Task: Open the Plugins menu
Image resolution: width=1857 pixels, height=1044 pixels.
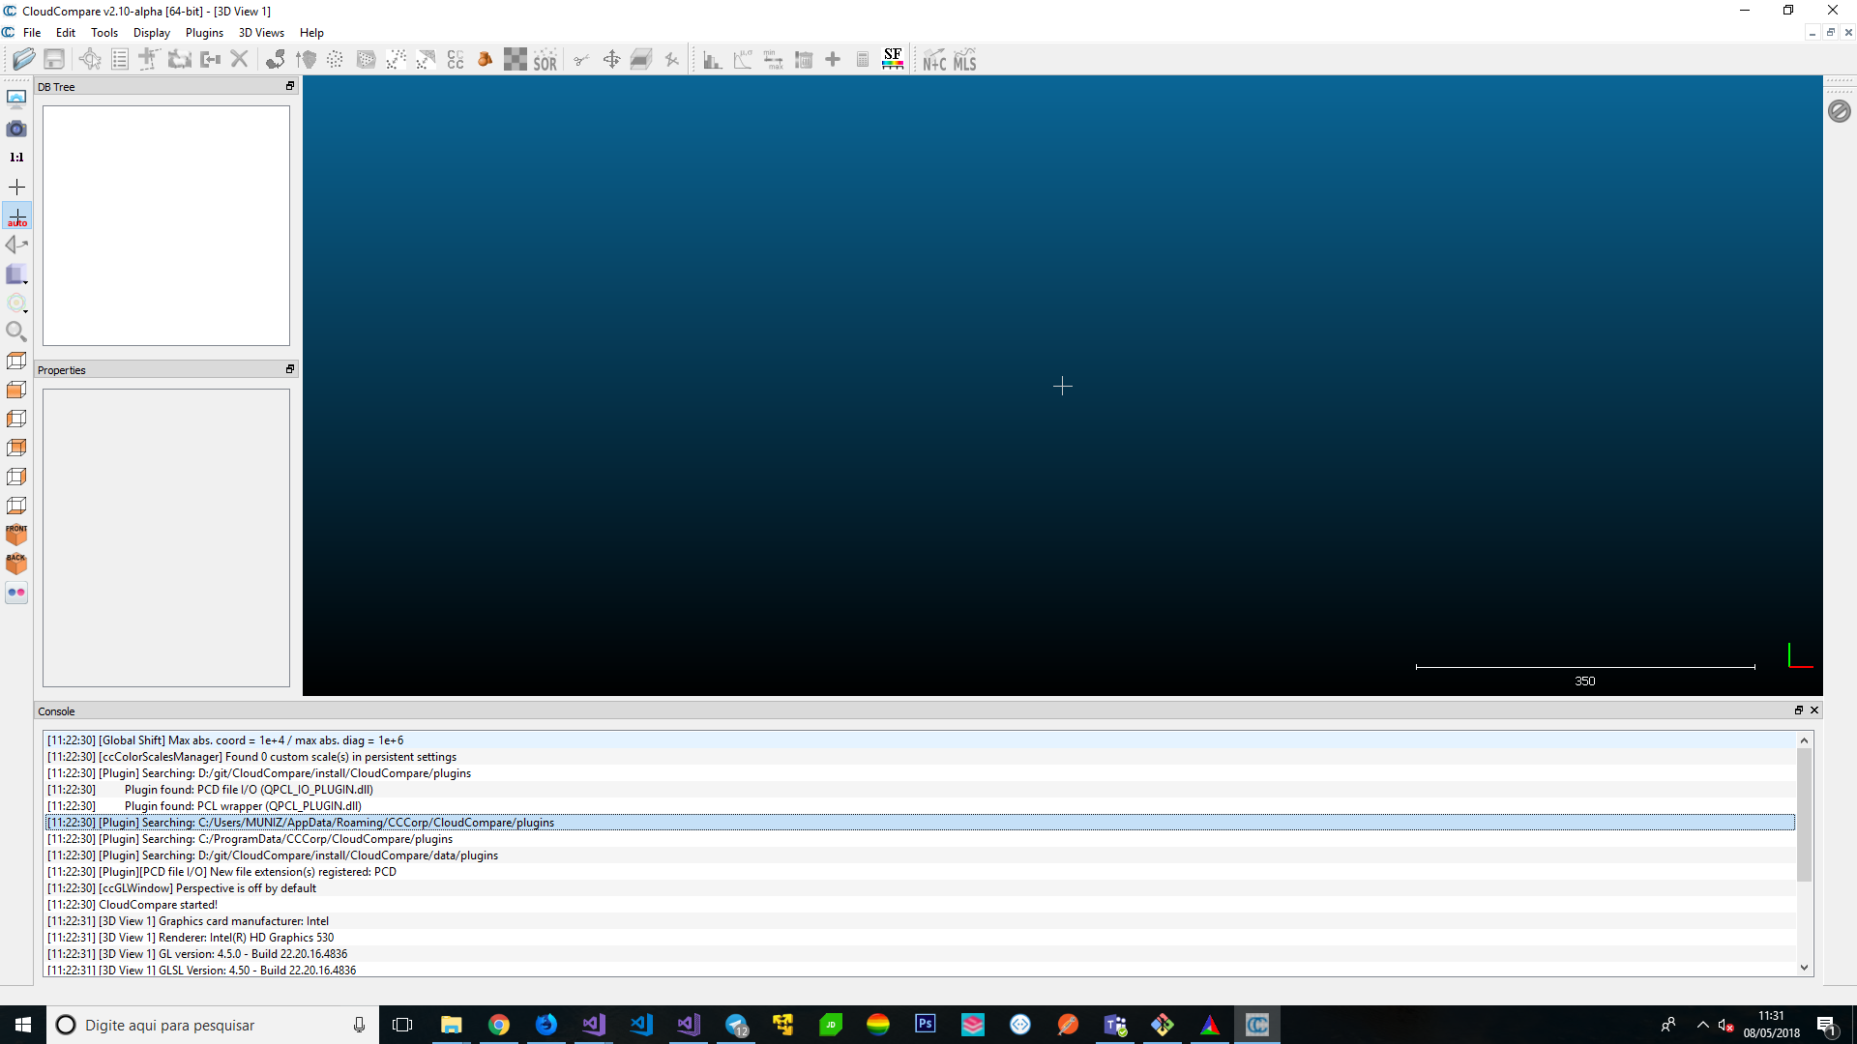Action: pos(204,32)
